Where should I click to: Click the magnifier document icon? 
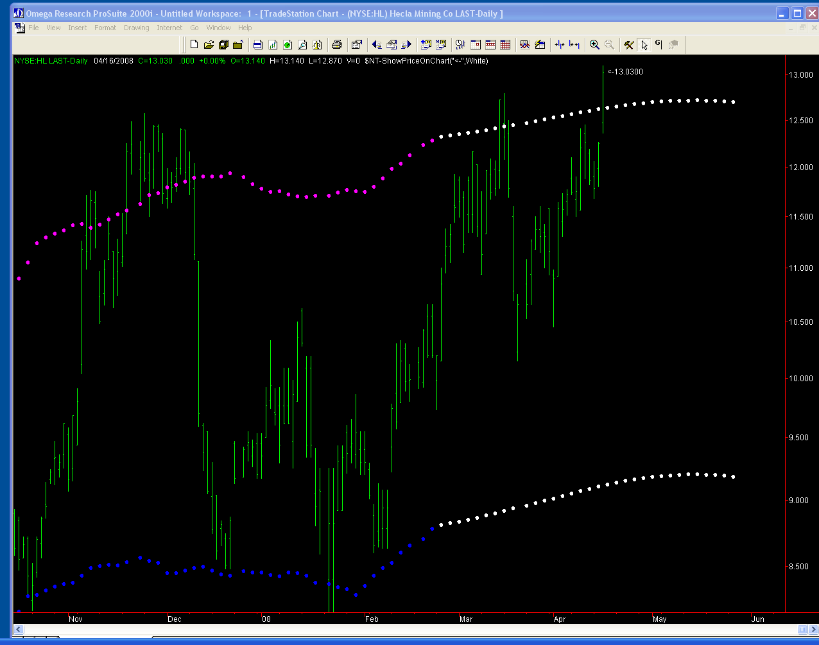pos(302,44)
